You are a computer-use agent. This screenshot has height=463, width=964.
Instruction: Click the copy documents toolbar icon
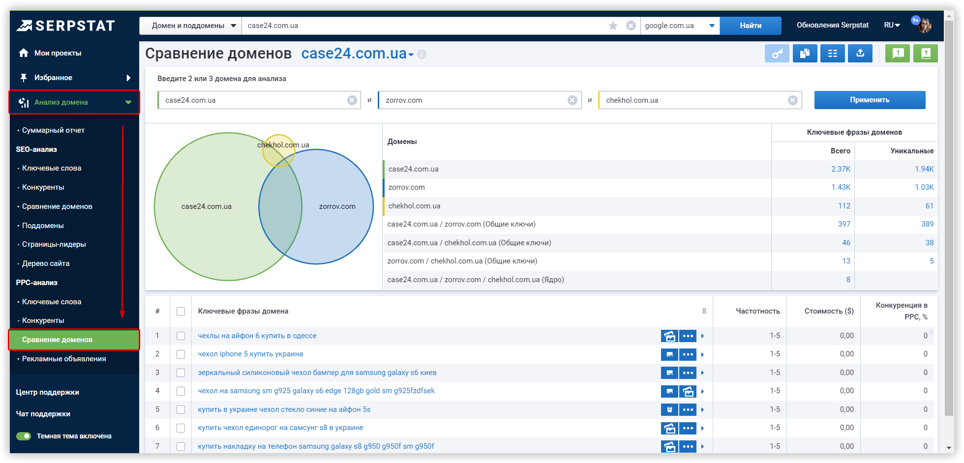(805, 53)
